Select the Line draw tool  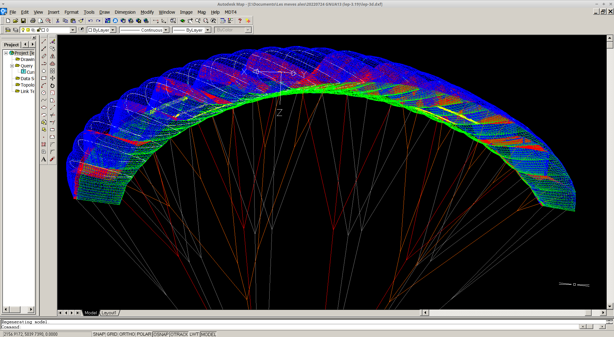44,42
